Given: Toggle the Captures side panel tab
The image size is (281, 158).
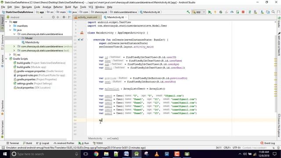Looking at the screenshot, I should (2, 61).
